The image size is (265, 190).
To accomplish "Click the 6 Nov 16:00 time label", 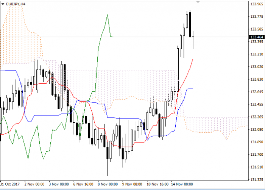I will pos(83,184).
